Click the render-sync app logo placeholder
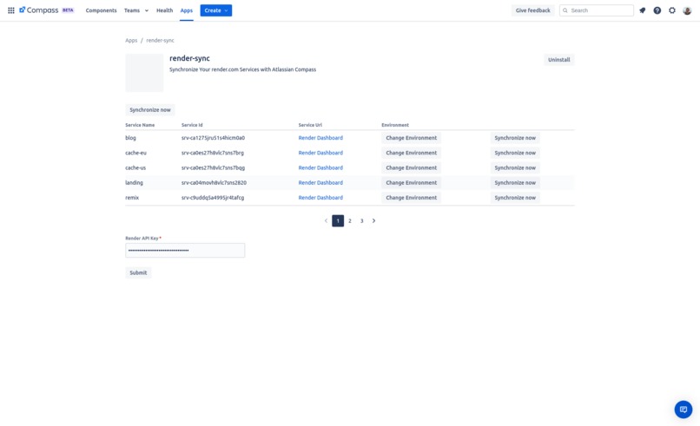The width and height of the screenshot is (700, 426). coord(144,73)
